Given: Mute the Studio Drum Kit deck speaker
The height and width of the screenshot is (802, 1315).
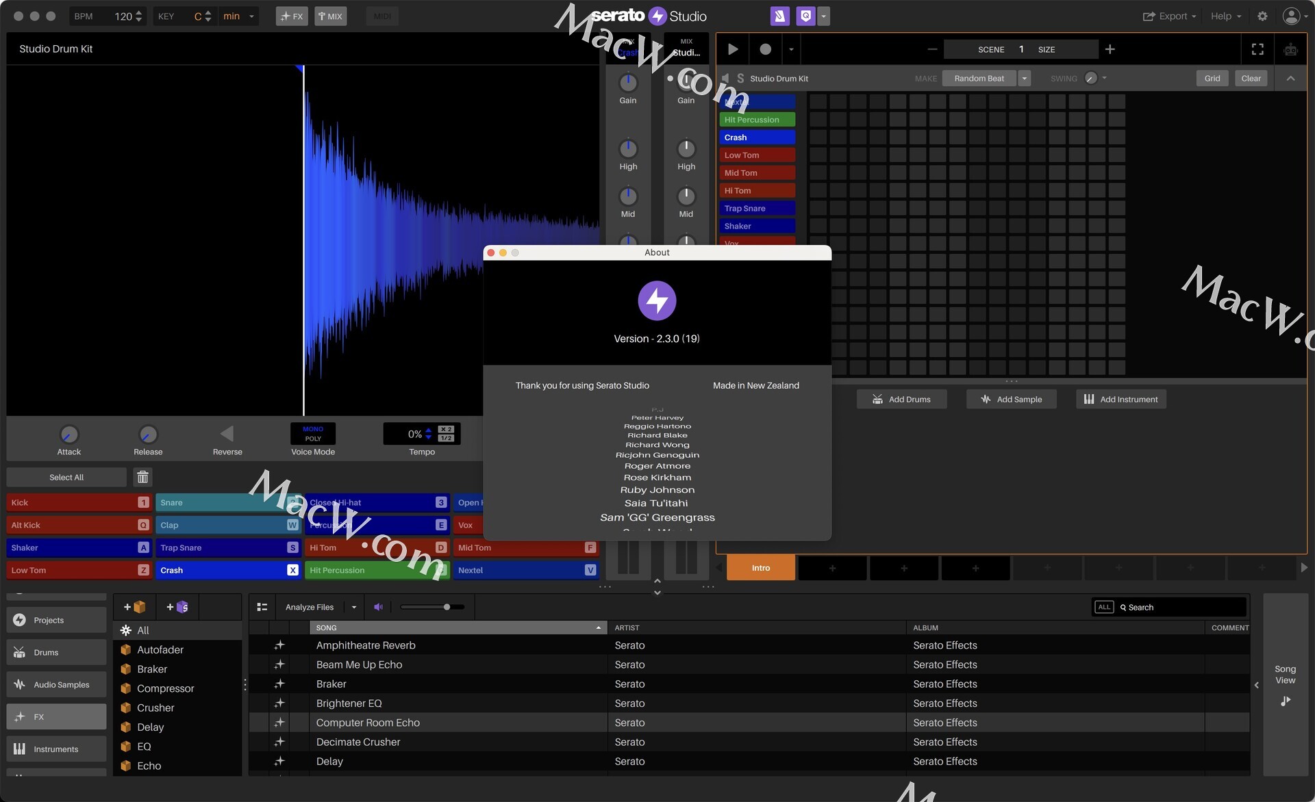Looking at the screenshot, I should pos(725,79).
